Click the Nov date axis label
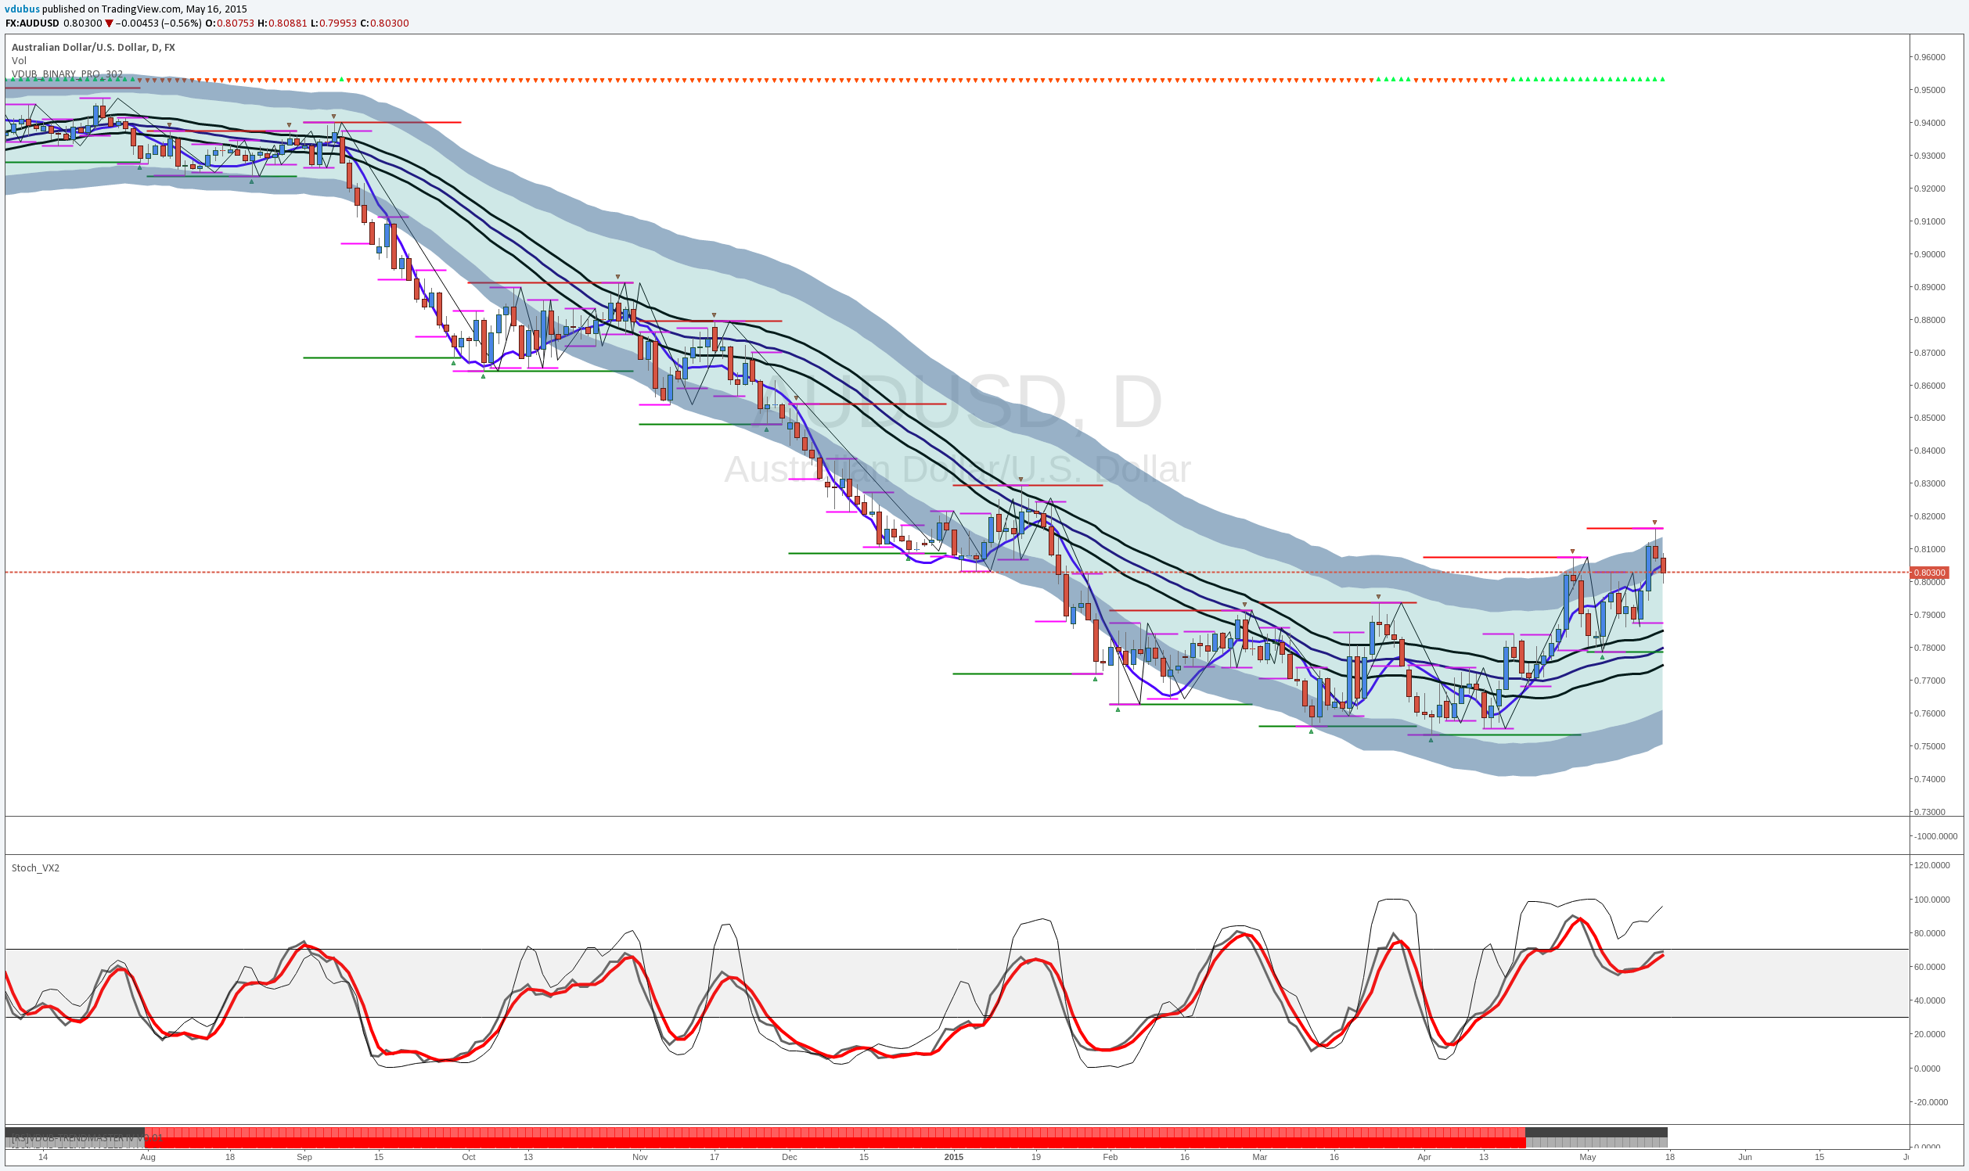This screenshot has width=1969, height=1171. coord(640,1158)
